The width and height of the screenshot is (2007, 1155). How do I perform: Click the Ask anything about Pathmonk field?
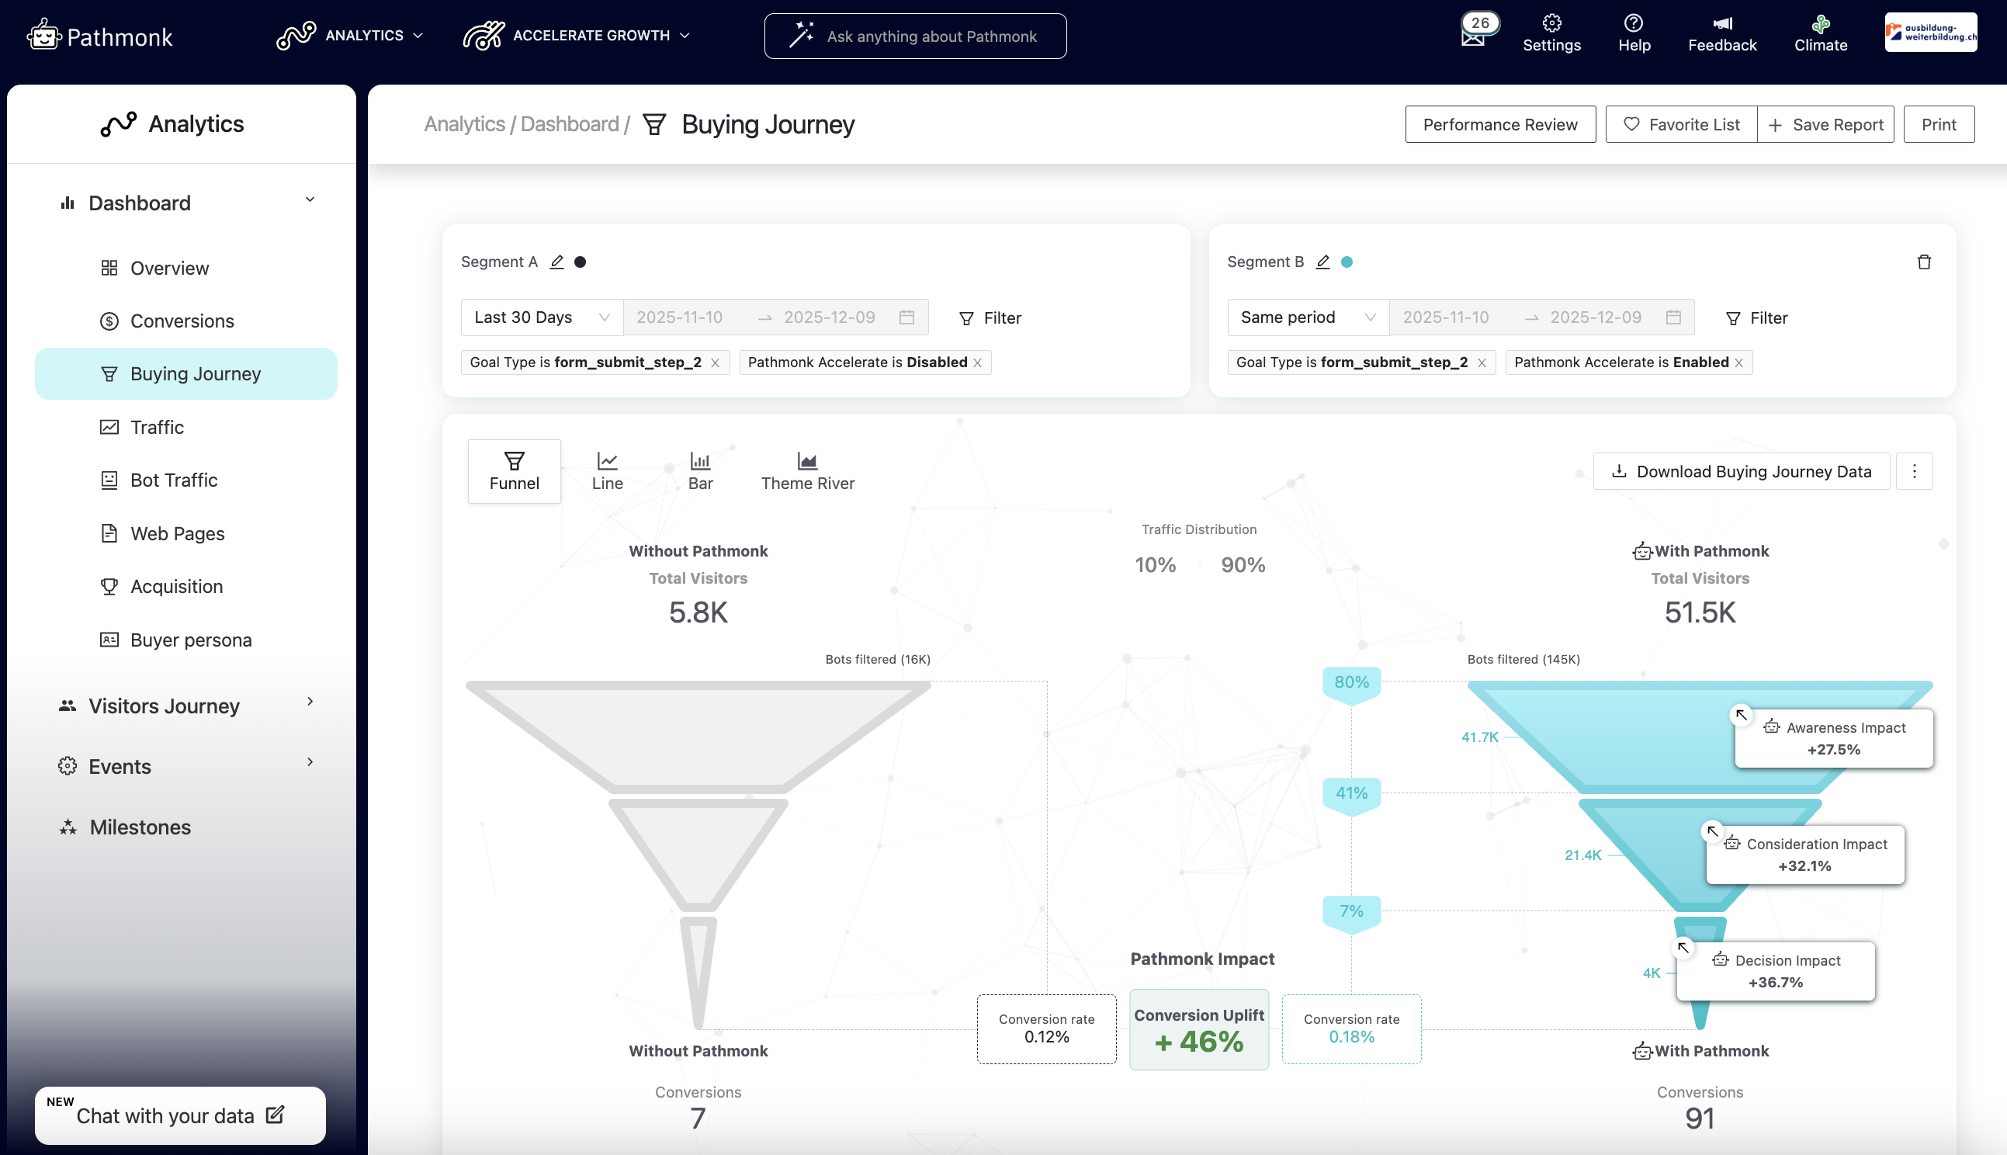point(915,36)
